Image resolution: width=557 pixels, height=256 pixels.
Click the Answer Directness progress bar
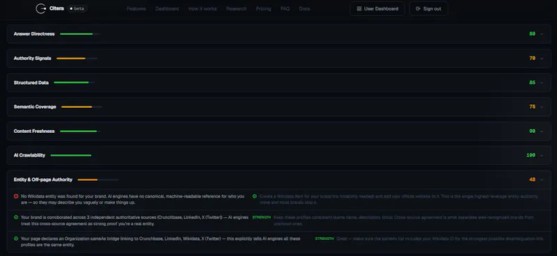coord(80,34)
